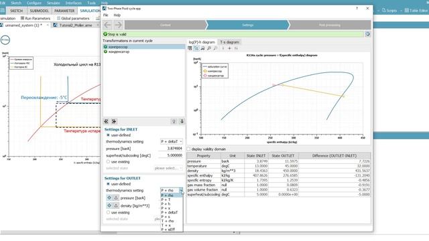Choose P + h from dropdown list
The height and width of the screenshot is (241, 429).
click(172, 204)
